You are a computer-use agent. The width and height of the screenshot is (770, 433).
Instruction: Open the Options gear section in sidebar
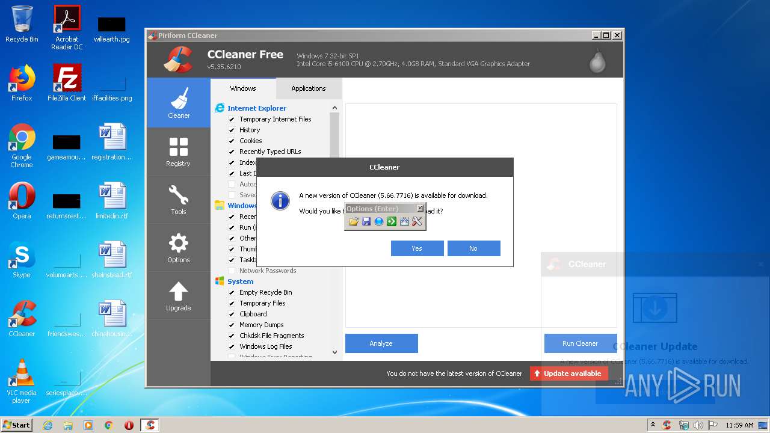179,247
